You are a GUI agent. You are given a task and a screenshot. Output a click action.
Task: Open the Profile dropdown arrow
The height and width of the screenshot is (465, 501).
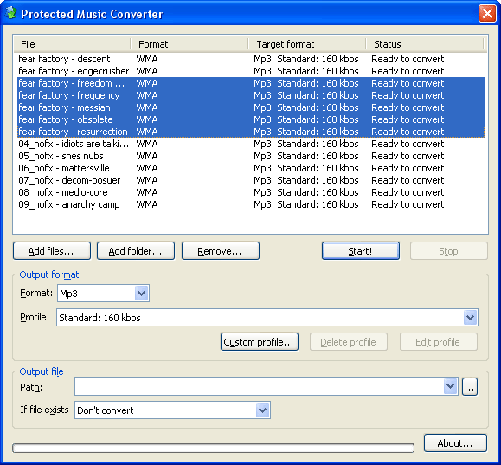[470, 317]
